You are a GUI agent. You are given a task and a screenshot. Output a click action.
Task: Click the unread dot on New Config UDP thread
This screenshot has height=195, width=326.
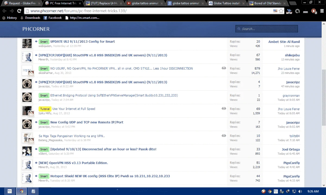click(x=36, y=122)
